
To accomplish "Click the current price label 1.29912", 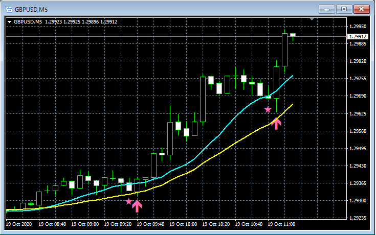I will point(358,37).
